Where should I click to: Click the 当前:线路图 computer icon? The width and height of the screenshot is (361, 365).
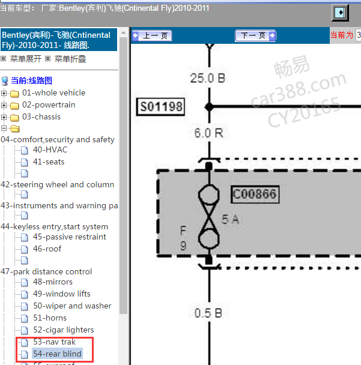click(x=5, y=81)
